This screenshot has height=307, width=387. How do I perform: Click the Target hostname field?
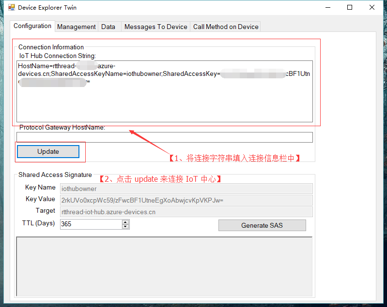coord(186,212)
